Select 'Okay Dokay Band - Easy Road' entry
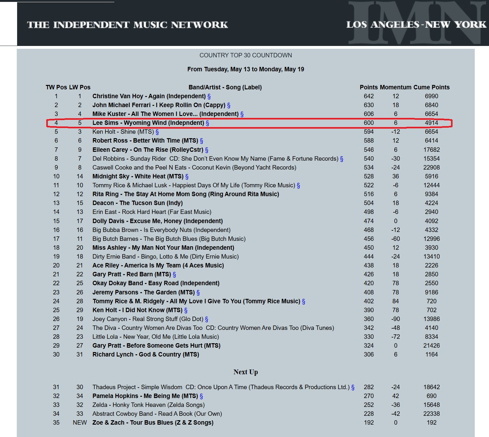 pos(156,283)
